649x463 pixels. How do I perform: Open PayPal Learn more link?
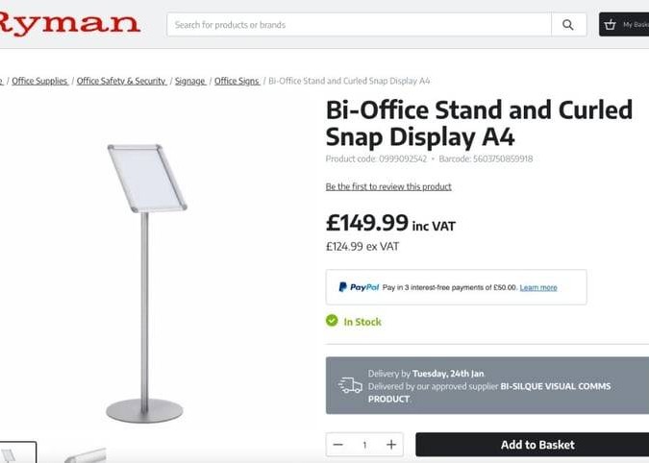[x=538, y=288]
